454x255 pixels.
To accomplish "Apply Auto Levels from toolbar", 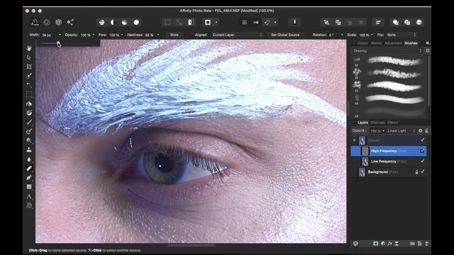I will pos(102,22).
